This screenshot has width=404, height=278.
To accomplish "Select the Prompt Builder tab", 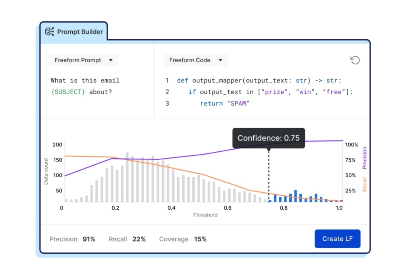I will 74,32.
